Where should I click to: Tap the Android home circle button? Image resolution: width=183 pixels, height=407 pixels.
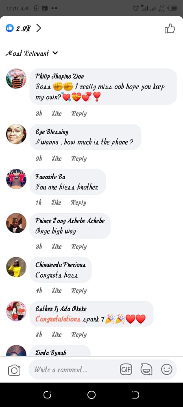point(91,395)
